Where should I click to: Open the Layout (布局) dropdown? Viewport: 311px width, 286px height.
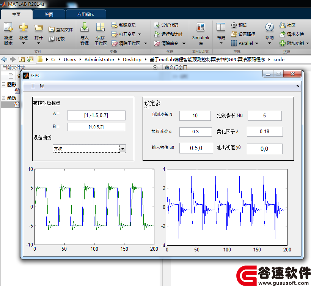(x=221, y=43)
